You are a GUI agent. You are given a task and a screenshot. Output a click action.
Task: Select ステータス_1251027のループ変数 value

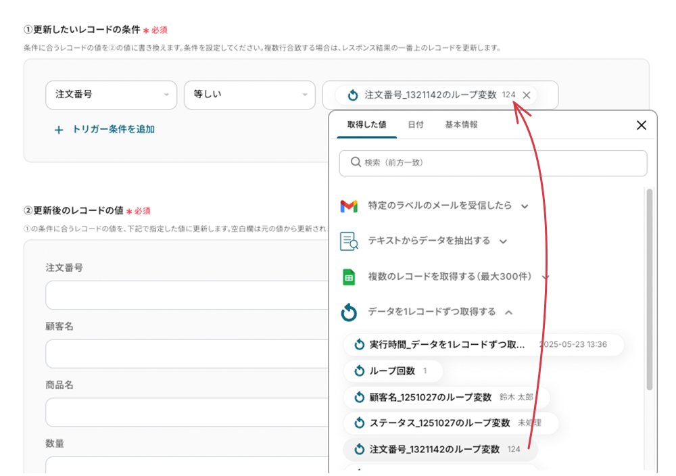pos(439,423)
